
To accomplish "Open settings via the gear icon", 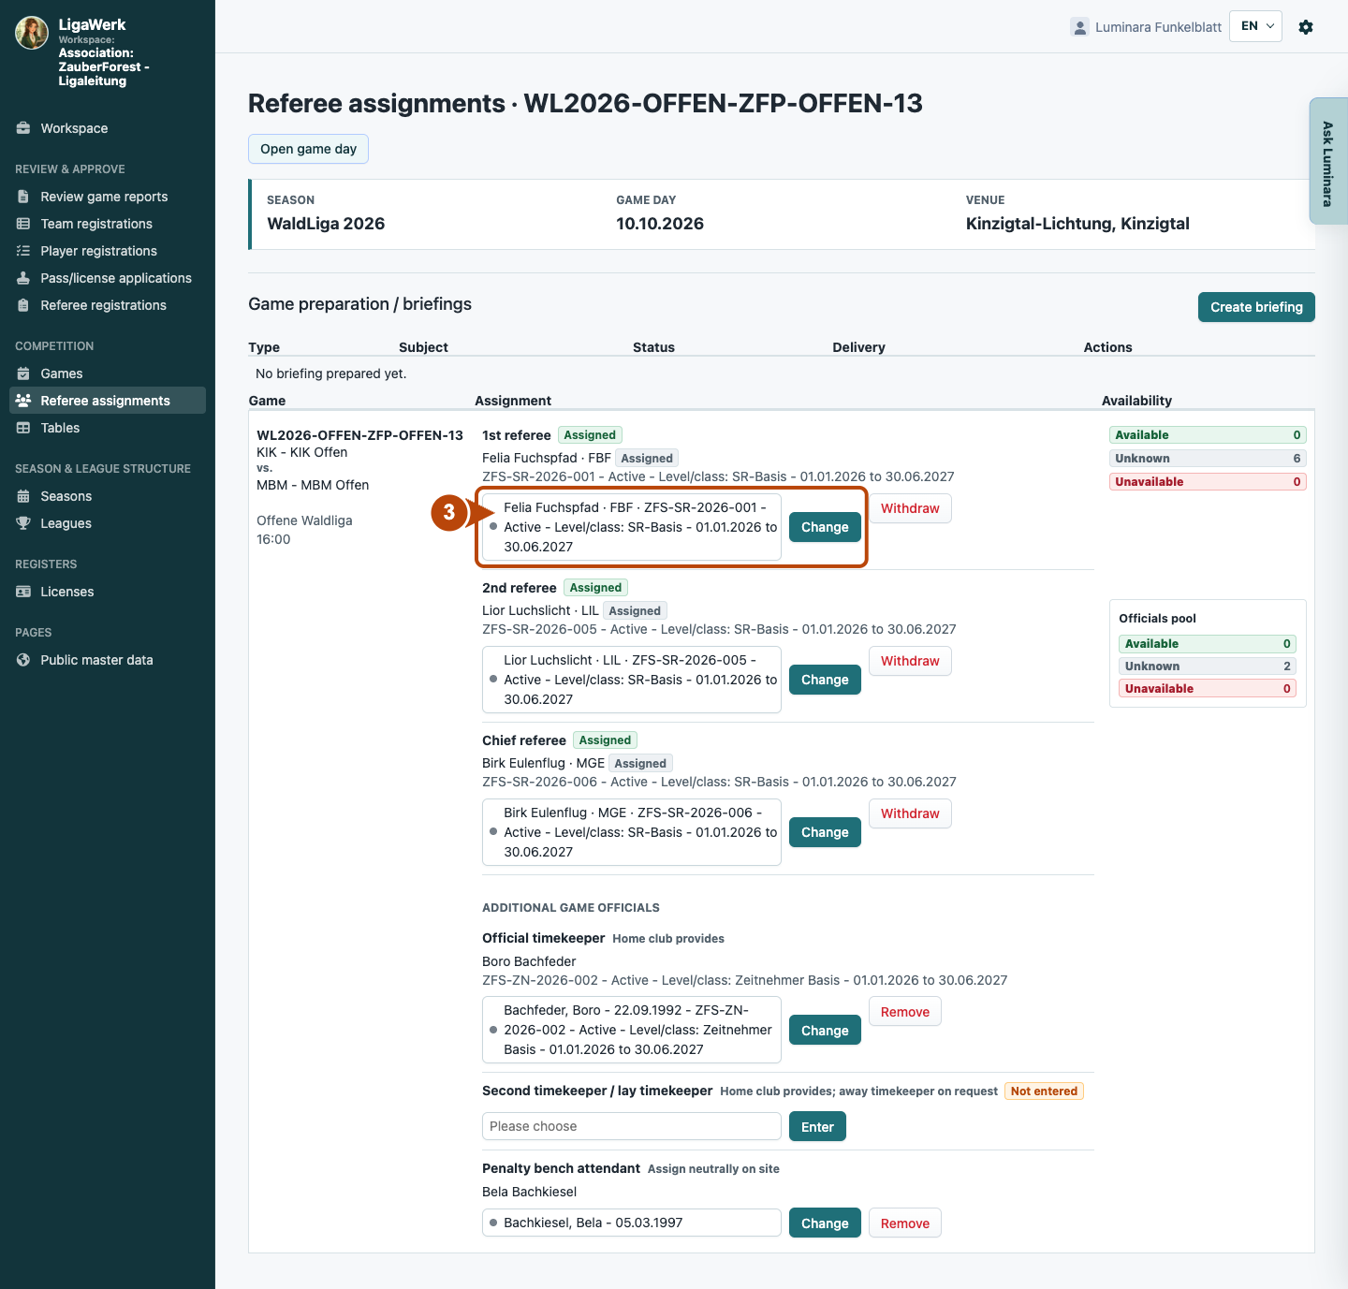I will pos(1306,27).
